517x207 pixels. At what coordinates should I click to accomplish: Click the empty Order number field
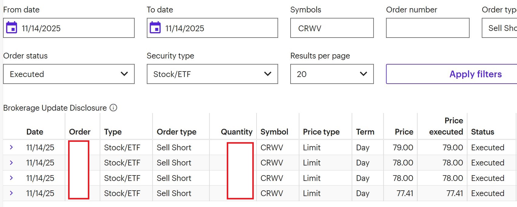click(427, 28)
